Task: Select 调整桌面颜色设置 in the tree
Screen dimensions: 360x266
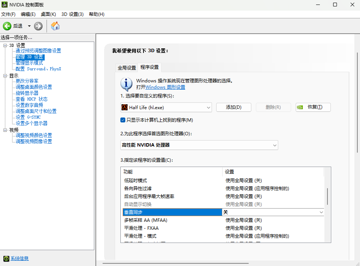Action: point(34,87)
